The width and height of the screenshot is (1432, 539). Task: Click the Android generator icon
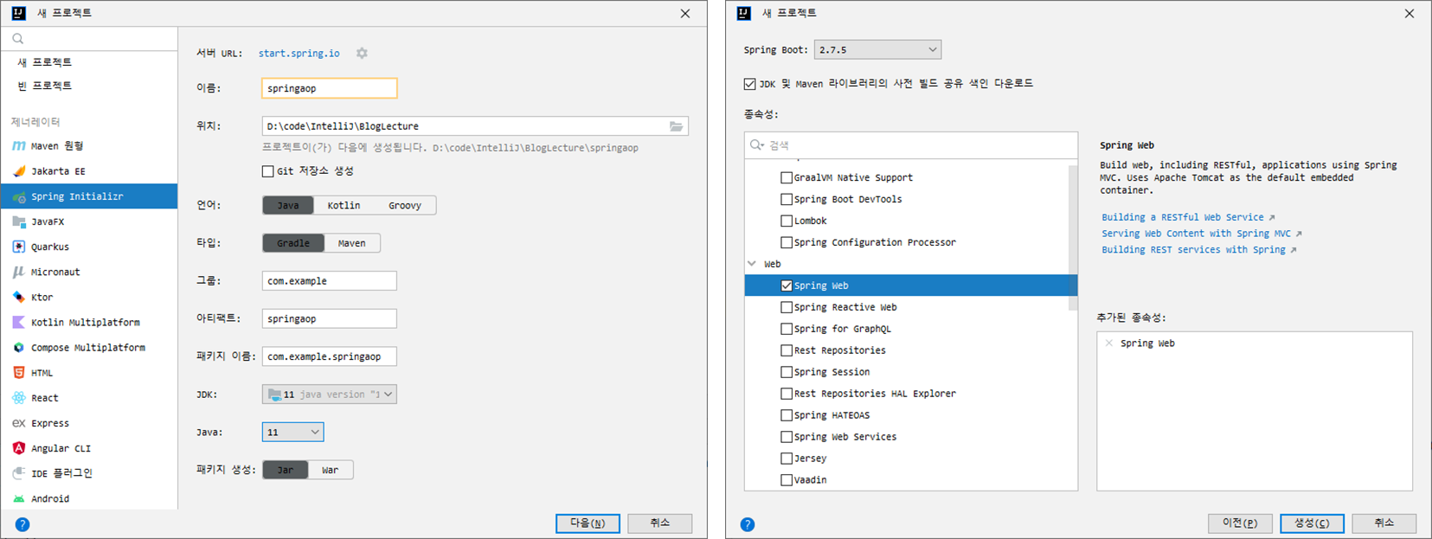click(19, 499)
